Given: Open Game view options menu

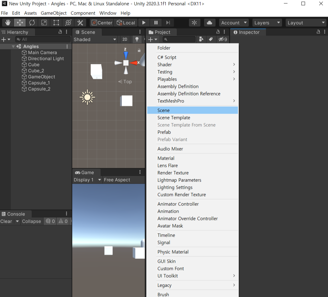Looking at the screenshot, I should (140, 172).
